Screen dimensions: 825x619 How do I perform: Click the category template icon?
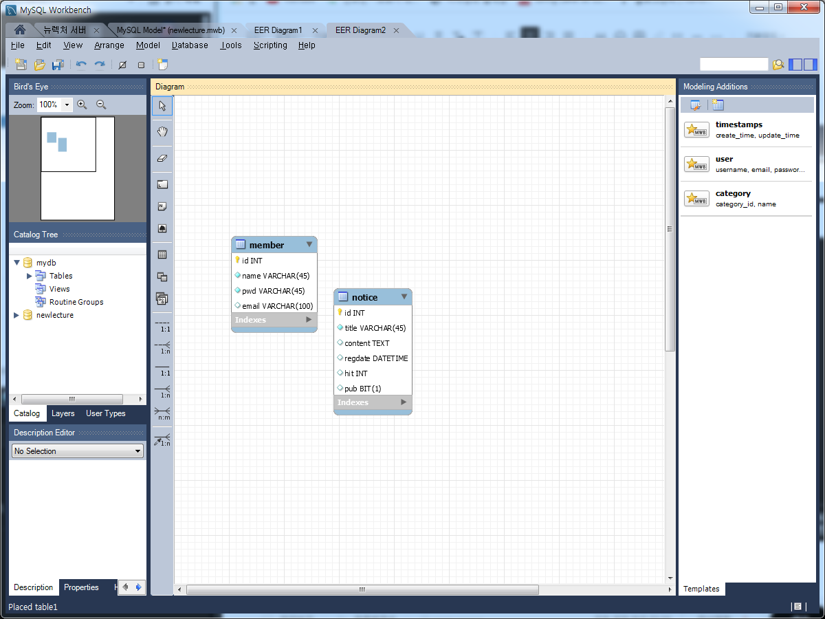(696, 199)
